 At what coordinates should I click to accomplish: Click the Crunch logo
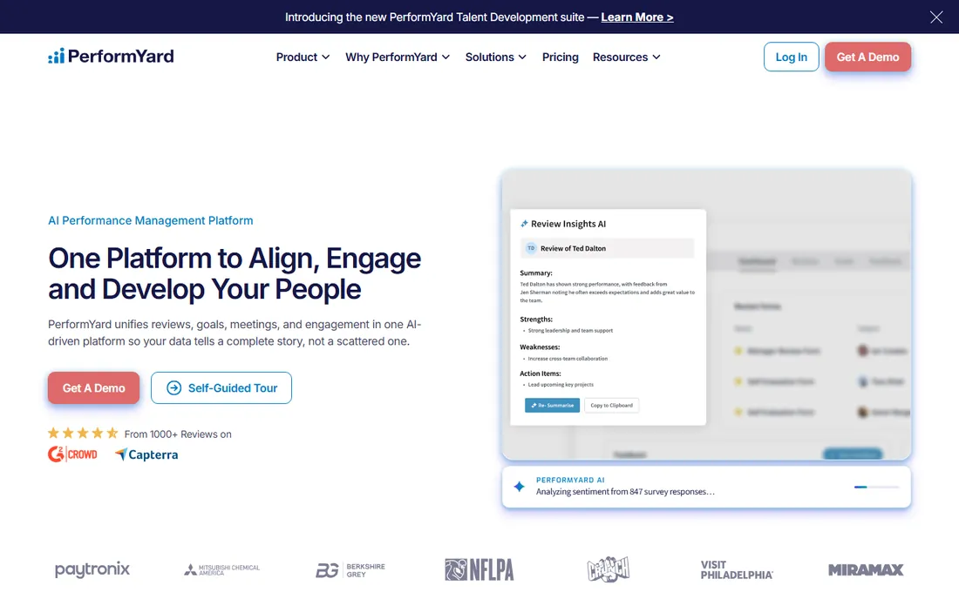(608, 569)
